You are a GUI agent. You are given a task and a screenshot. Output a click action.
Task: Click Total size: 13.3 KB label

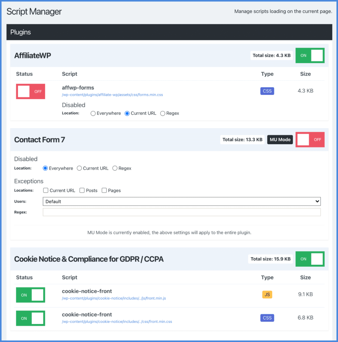[x=242, y=140]
